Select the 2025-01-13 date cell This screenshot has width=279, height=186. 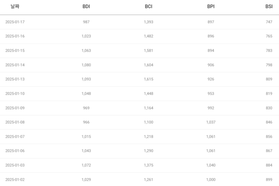15,79
